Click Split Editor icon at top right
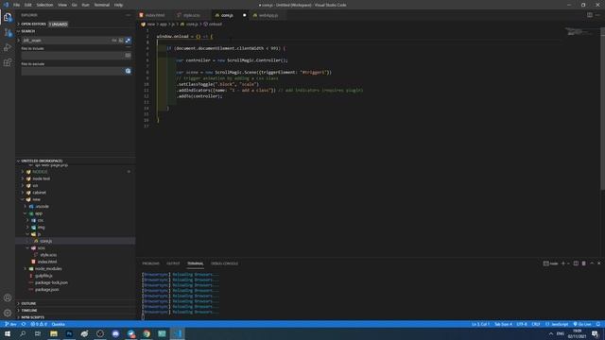The image size is (605, 340). (x=590, y=15)
